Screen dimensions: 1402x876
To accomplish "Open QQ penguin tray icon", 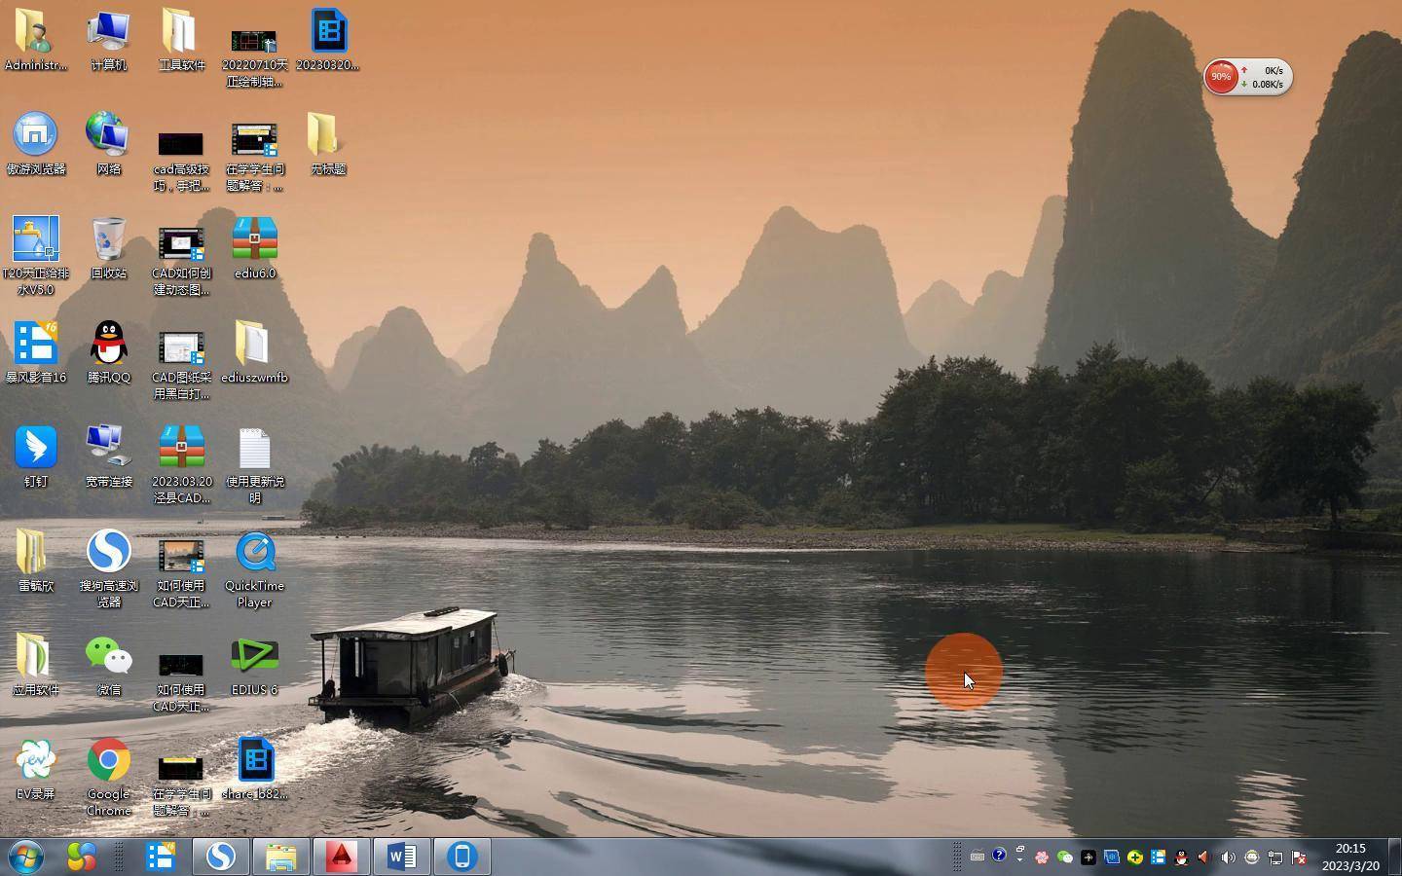I will pos(1182,858).
